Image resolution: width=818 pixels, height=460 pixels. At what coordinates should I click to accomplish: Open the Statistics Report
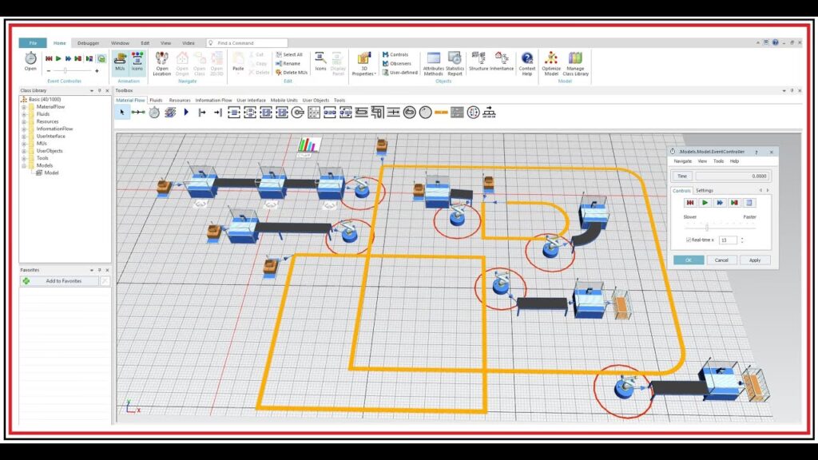click(x=455, y=61)
